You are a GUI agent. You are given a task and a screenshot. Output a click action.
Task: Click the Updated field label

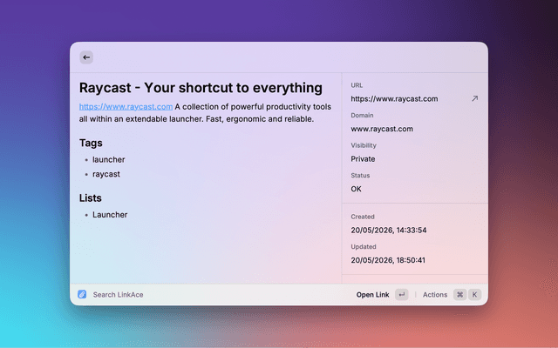point(364,246)
